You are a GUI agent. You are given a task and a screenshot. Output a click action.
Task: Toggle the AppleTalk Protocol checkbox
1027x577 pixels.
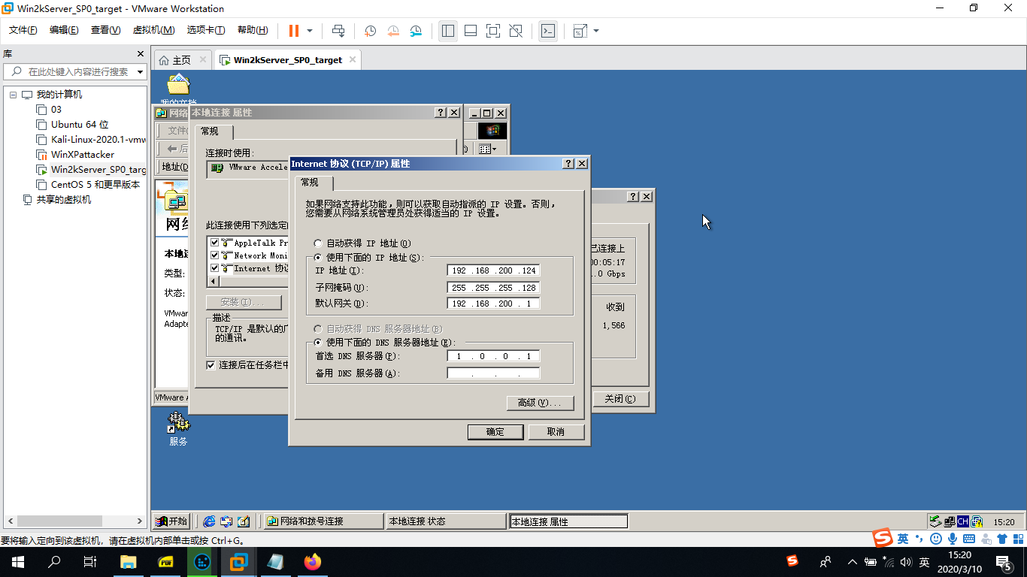[215, 243]
